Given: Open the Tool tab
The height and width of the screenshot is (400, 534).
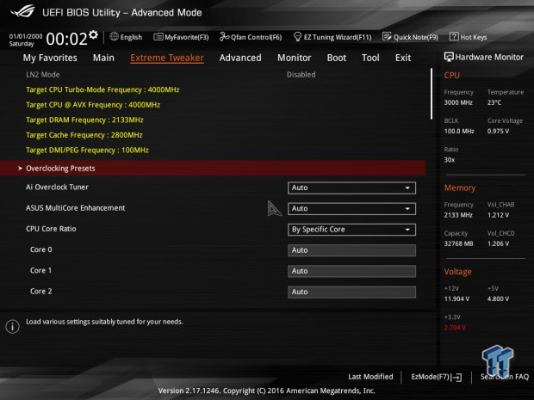Looking at the screenshot, I should pos(370,58).
